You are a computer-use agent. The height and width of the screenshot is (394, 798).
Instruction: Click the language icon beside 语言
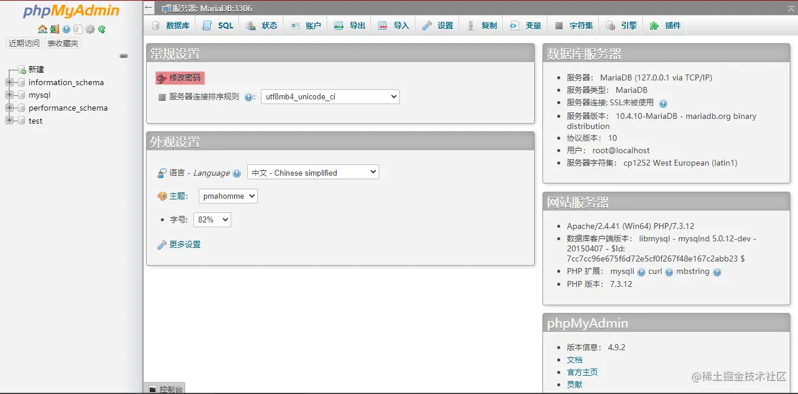[x=162, y=173]
